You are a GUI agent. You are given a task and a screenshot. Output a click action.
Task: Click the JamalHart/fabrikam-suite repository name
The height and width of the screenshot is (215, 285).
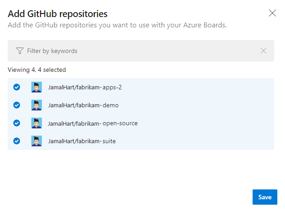coord(82,141)
